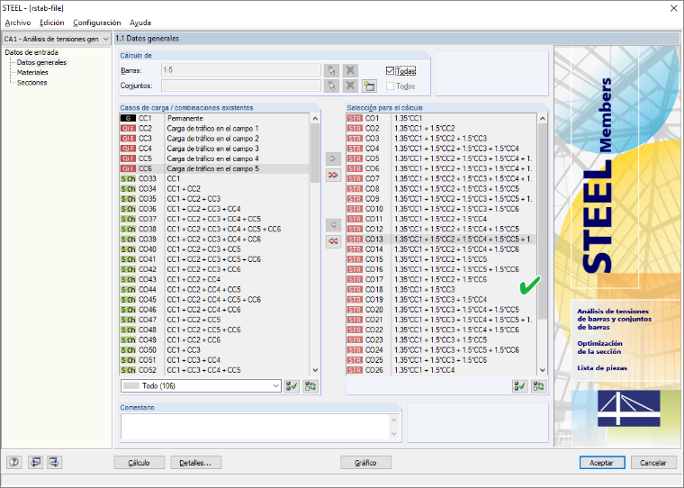Toggle the Todos checkbox for Conjuntos
684x488 pixels.
pos(390,86)
